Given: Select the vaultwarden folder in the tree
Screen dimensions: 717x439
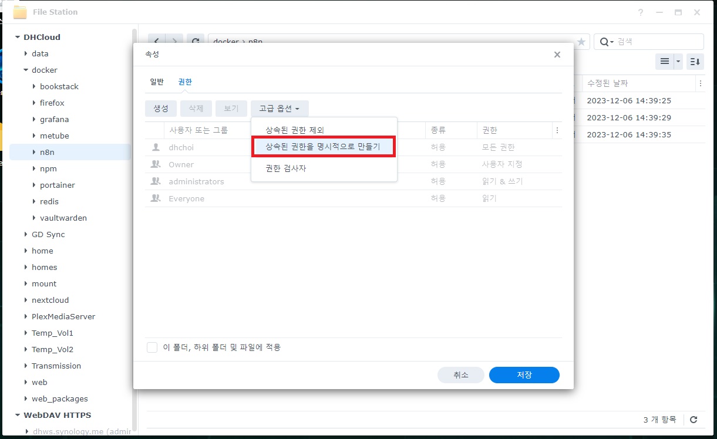Looking at the screenshot, I should pyautogui.click(x=63, y=218).
